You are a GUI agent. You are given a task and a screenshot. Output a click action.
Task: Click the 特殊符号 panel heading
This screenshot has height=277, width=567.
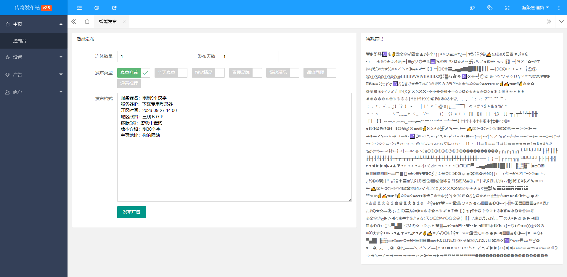click(x=374, y=39)
